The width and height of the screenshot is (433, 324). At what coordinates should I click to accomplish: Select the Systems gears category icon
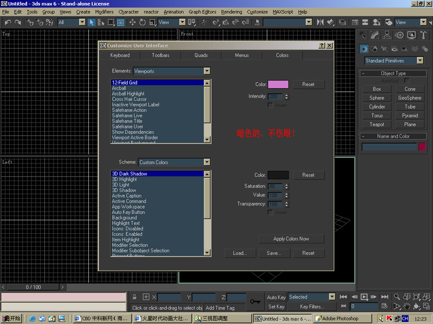click(425, 49)
